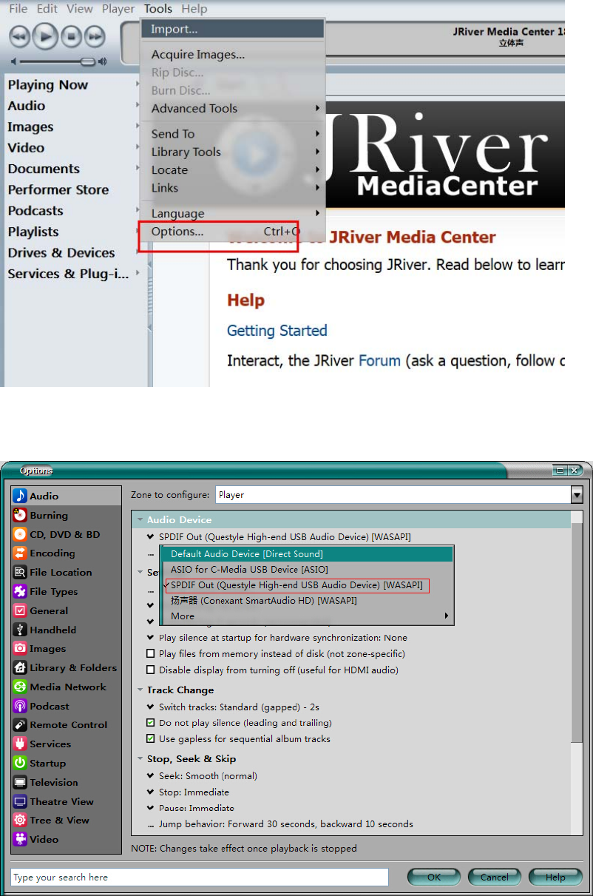
Task: Select Drives & Devices in tree
Action: [x=61, y=253]
